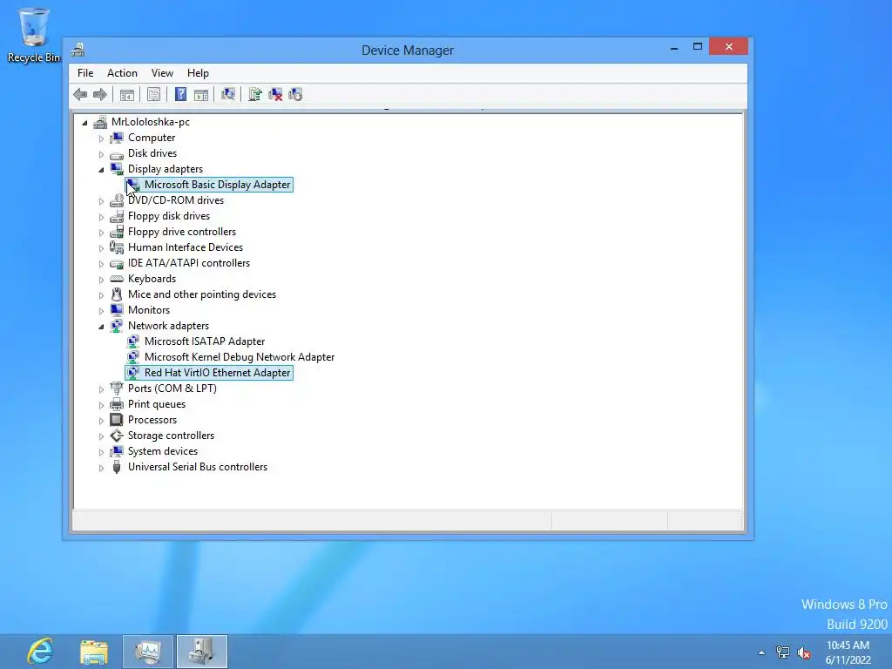Expand the Human Interface Devices category
The image size is (892, 669).
pos(101,248)
